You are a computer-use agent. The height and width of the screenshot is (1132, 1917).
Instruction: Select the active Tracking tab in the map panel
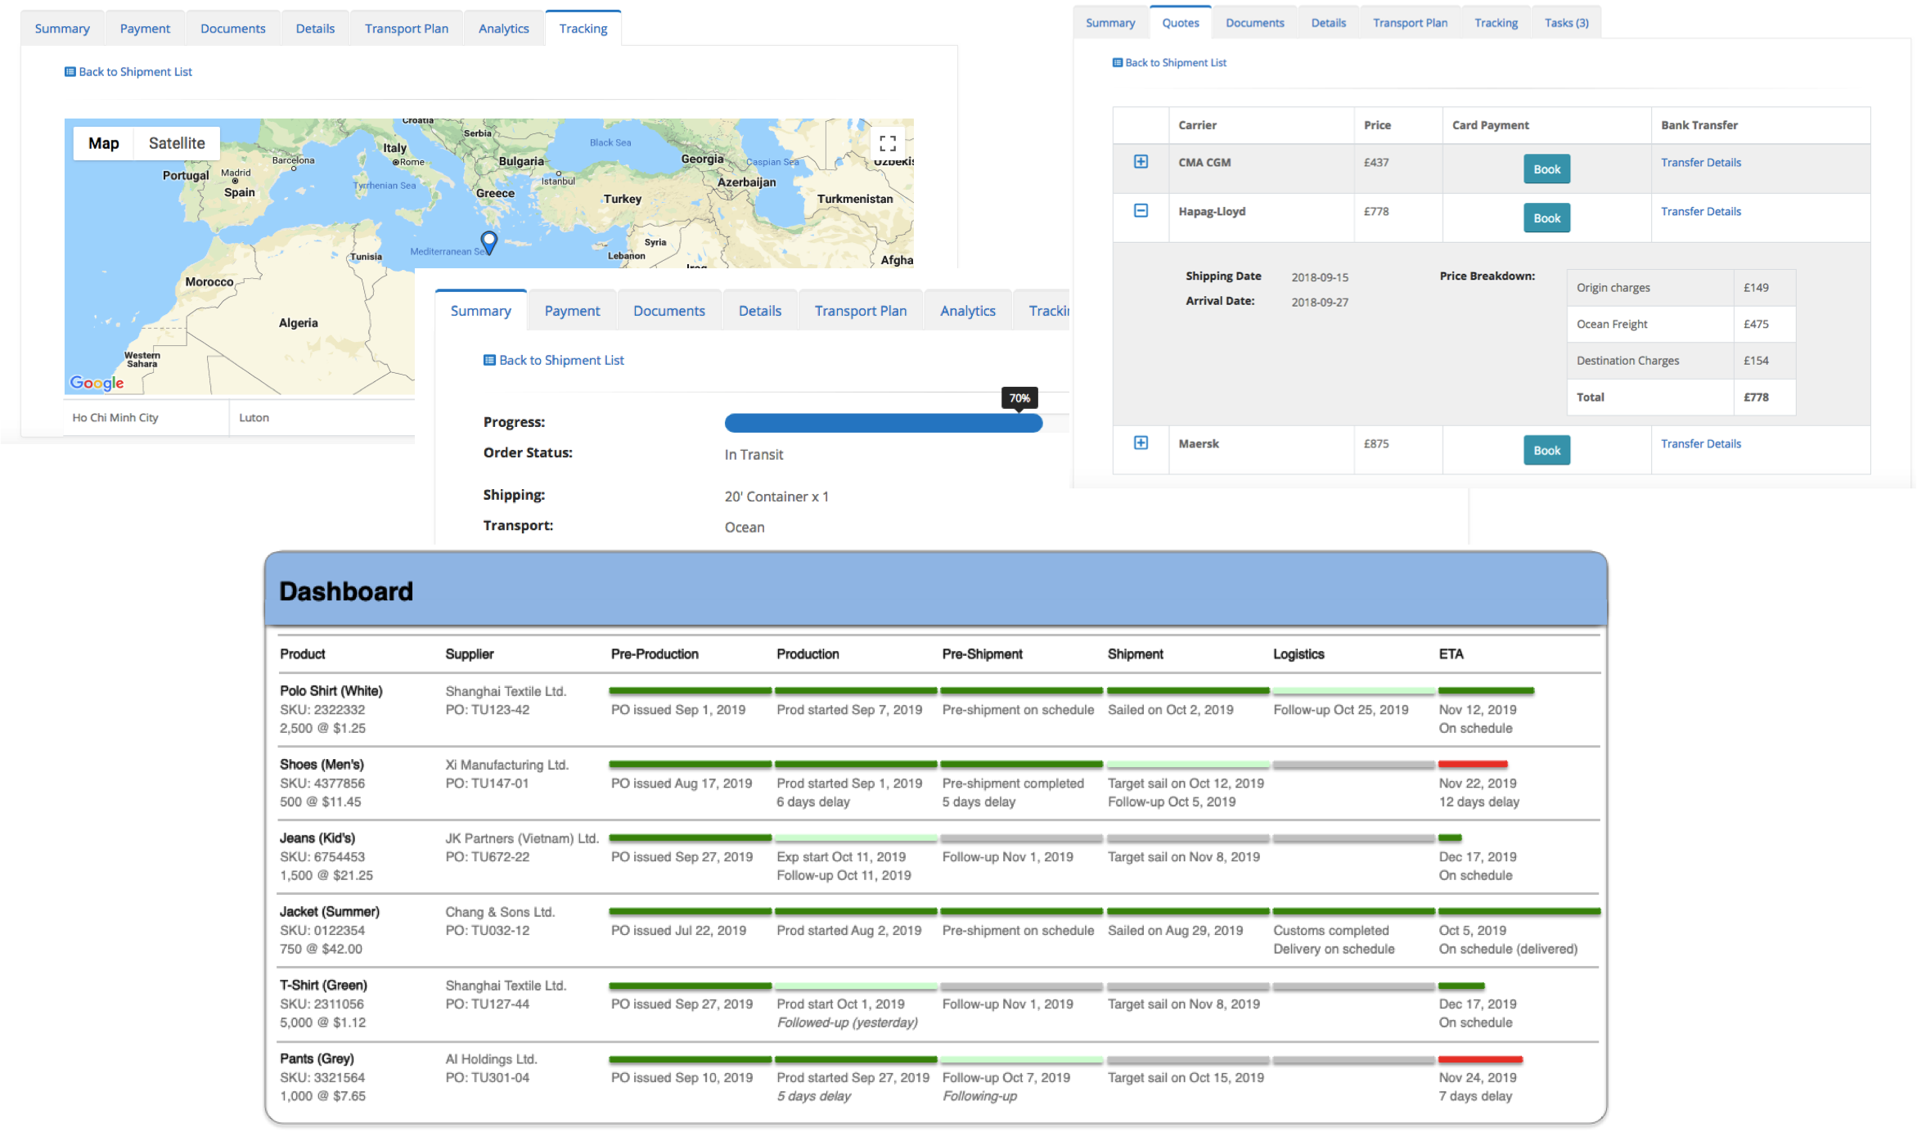(x=583, y=29)
